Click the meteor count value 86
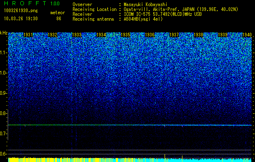255x162 pixels. pyautogui.click(x=59, y=19)
